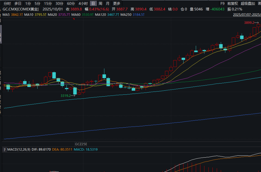Select the 多日 multi-day view tab
Image resolution: width=261 pixels, height=172 pixels.
pos(18,3)
